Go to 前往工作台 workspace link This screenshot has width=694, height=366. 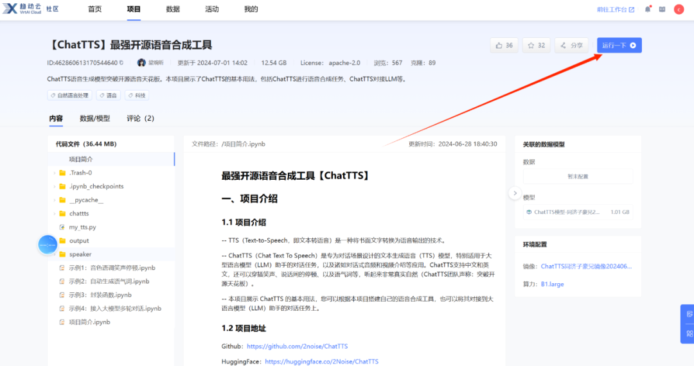[x=616, y=9]
